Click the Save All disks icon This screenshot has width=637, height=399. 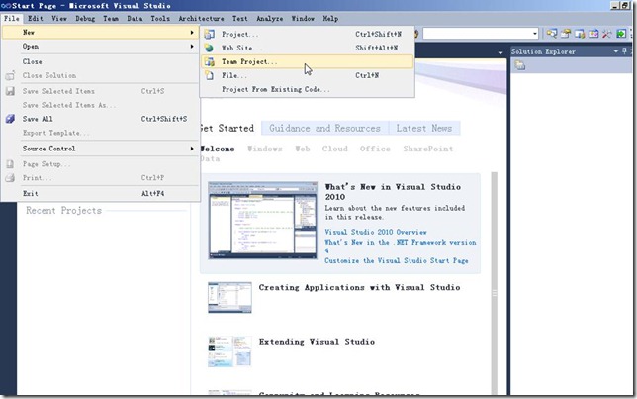pos(10,119)
